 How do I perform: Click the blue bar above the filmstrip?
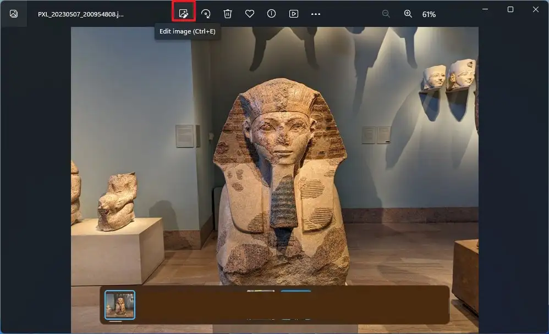[x=297, y=292]
